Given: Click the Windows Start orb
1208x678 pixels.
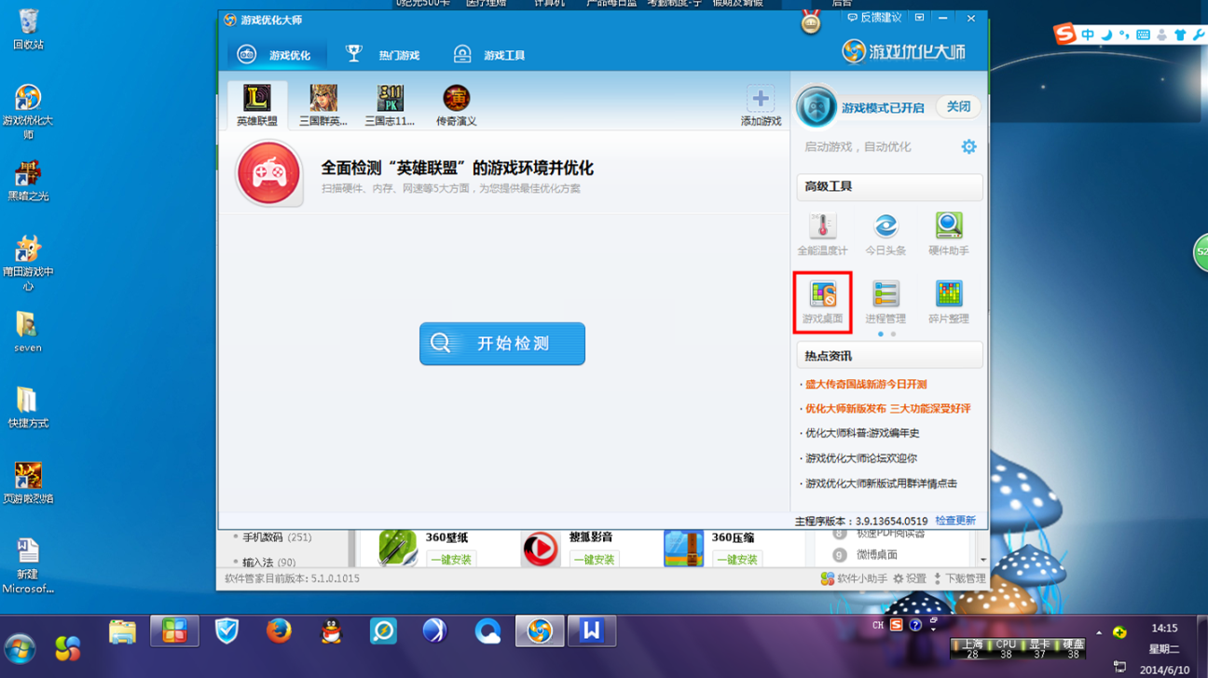Looking at the screenshot, I should [x=20, y=648].
